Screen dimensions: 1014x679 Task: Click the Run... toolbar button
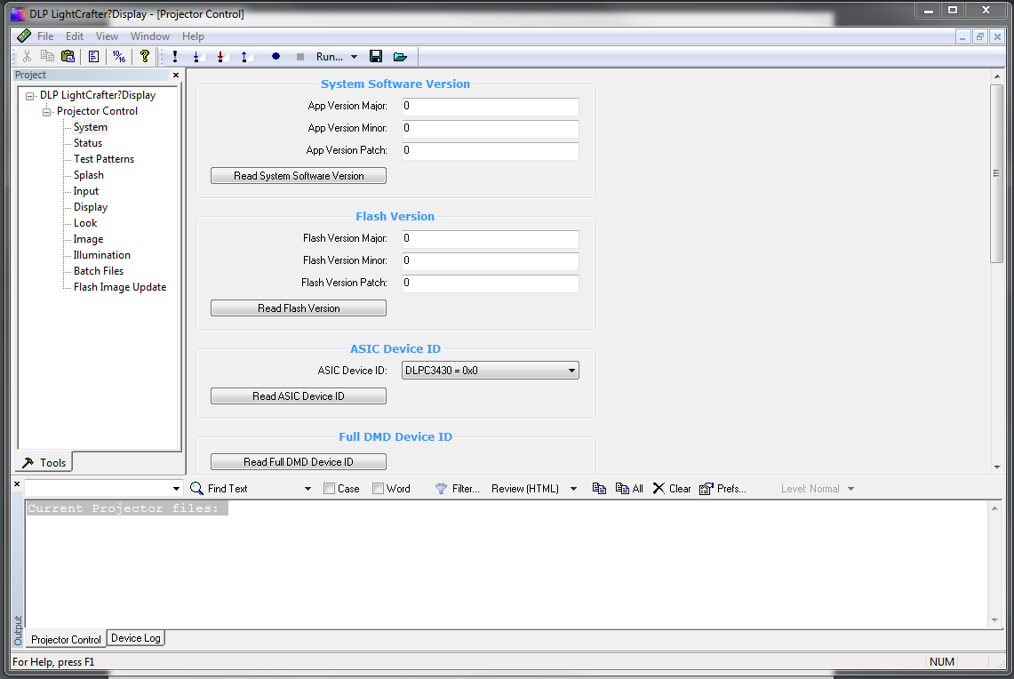click(x=329, y=57)
